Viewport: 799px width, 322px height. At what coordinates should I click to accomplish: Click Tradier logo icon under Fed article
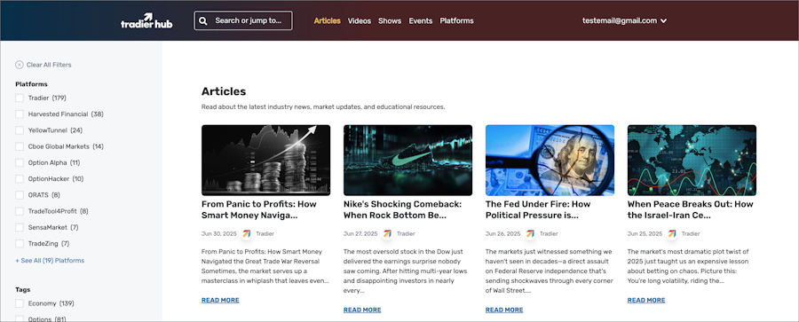click(530, 234)
